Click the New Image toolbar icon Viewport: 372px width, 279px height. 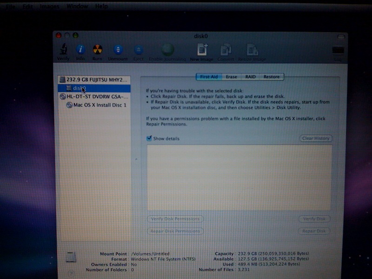202,50
